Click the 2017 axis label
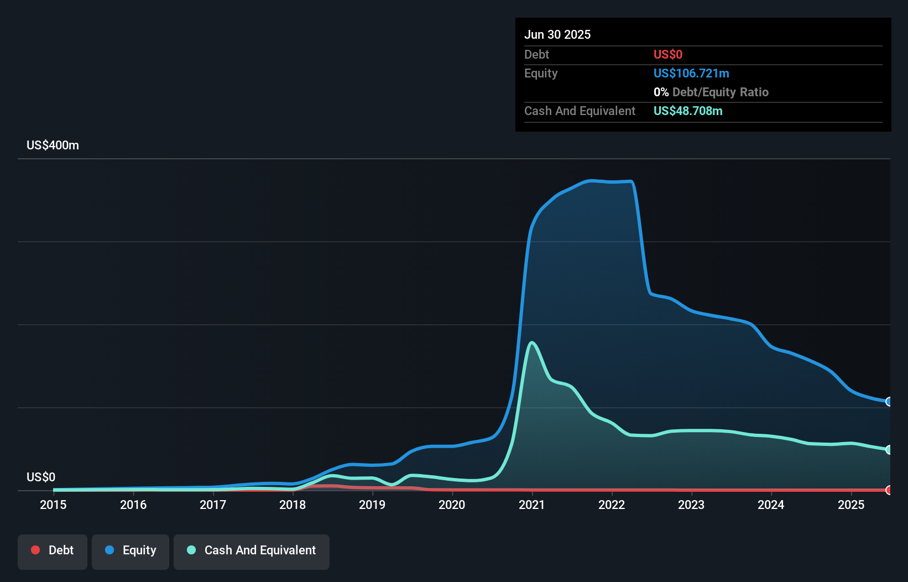 (x=213, y=505)
